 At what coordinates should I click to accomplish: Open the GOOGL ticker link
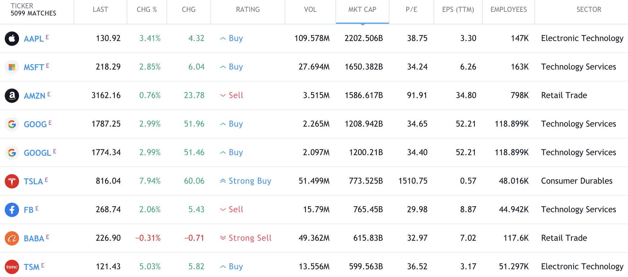pyautogui.click(x=37, y=153)
